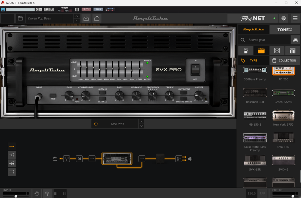Select the Green BA250 amp thumbnail
Image resolution: width=301 pixels, height=198 pixels.
[283, 93]
